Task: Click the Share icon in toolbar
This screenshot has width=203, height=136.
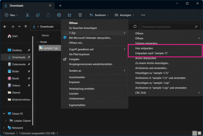Action: pyautogui.click(x=69, y=15)
